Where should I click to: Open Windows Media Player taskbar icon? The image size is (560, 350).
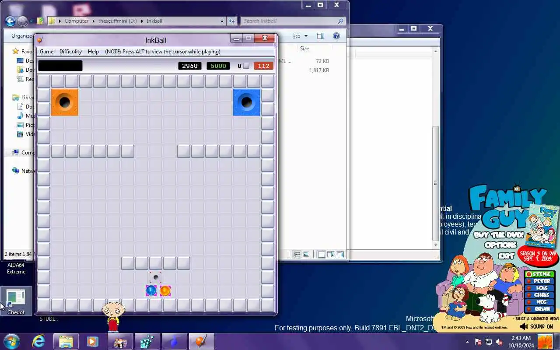coord(92,342)
